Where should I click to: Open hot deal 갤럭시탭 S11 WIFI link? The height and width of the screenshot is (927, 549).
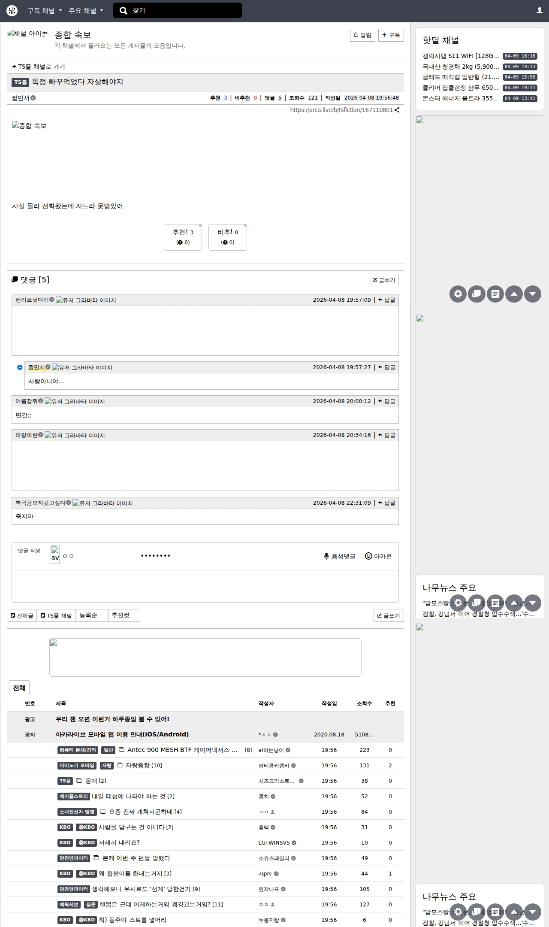(x=461, y=56)
